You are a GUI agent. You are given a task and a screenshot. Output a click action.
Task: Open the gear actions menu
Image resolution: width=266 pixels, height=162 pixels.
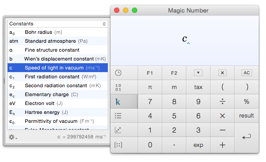[x=13, y=137]
